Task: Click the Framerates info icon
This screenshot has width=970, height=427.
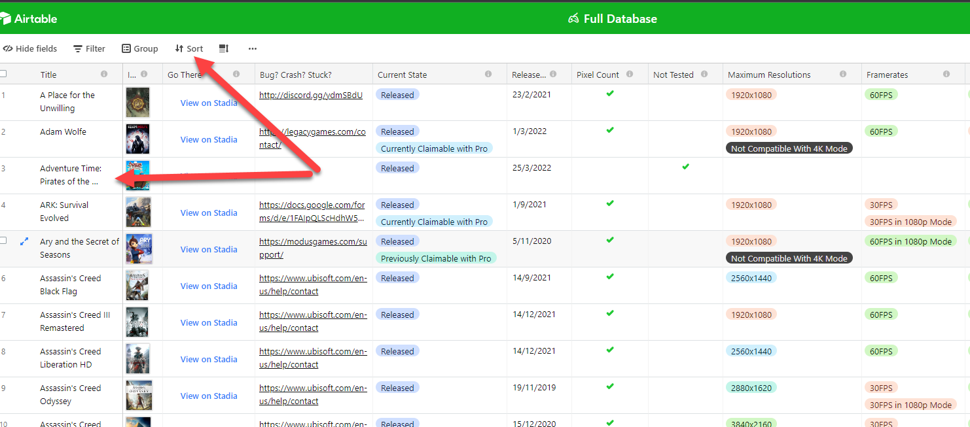Action: click(x=946, y=75)
